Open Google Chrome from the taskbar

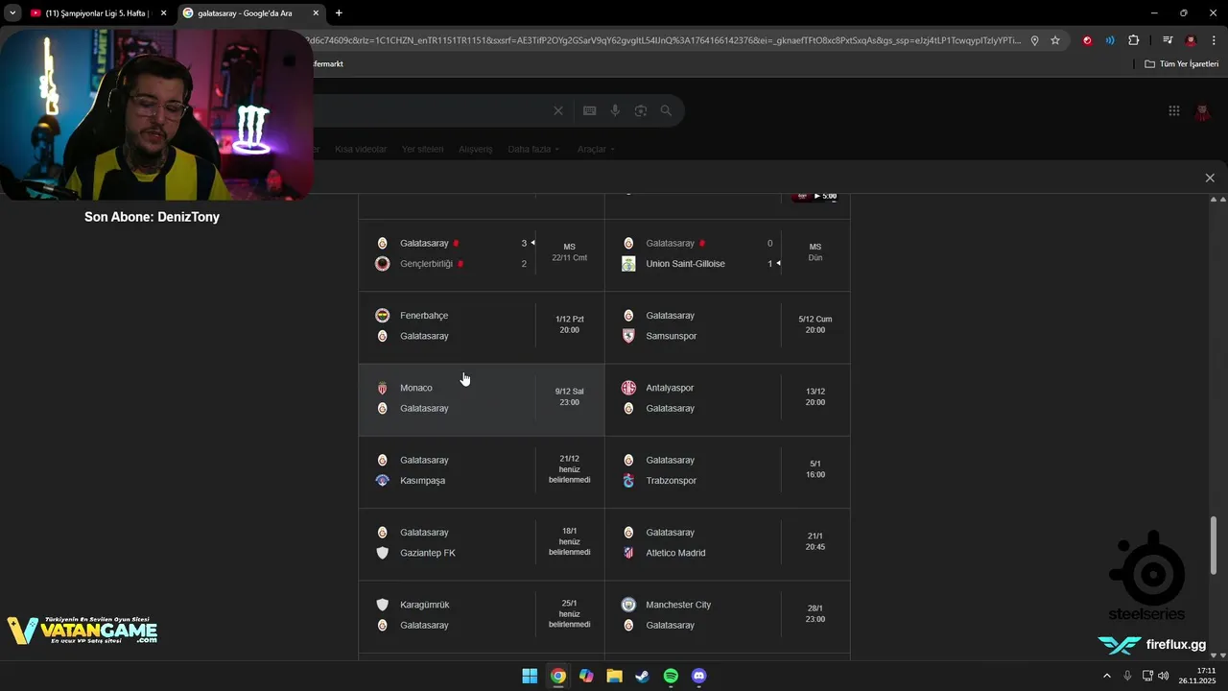[x=557, y=676]
